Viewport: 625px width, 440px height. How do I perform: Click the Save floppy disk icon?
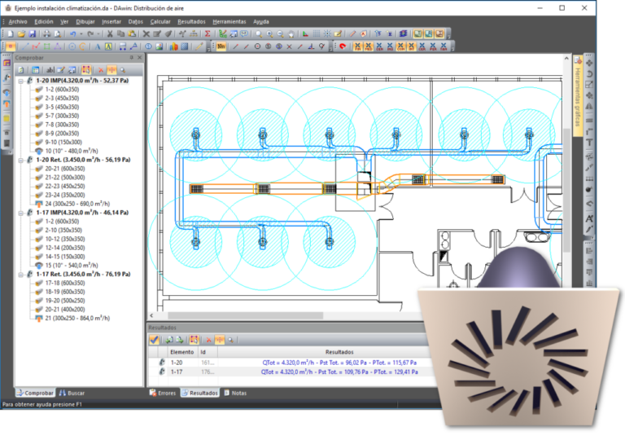[x=33, y=34]
